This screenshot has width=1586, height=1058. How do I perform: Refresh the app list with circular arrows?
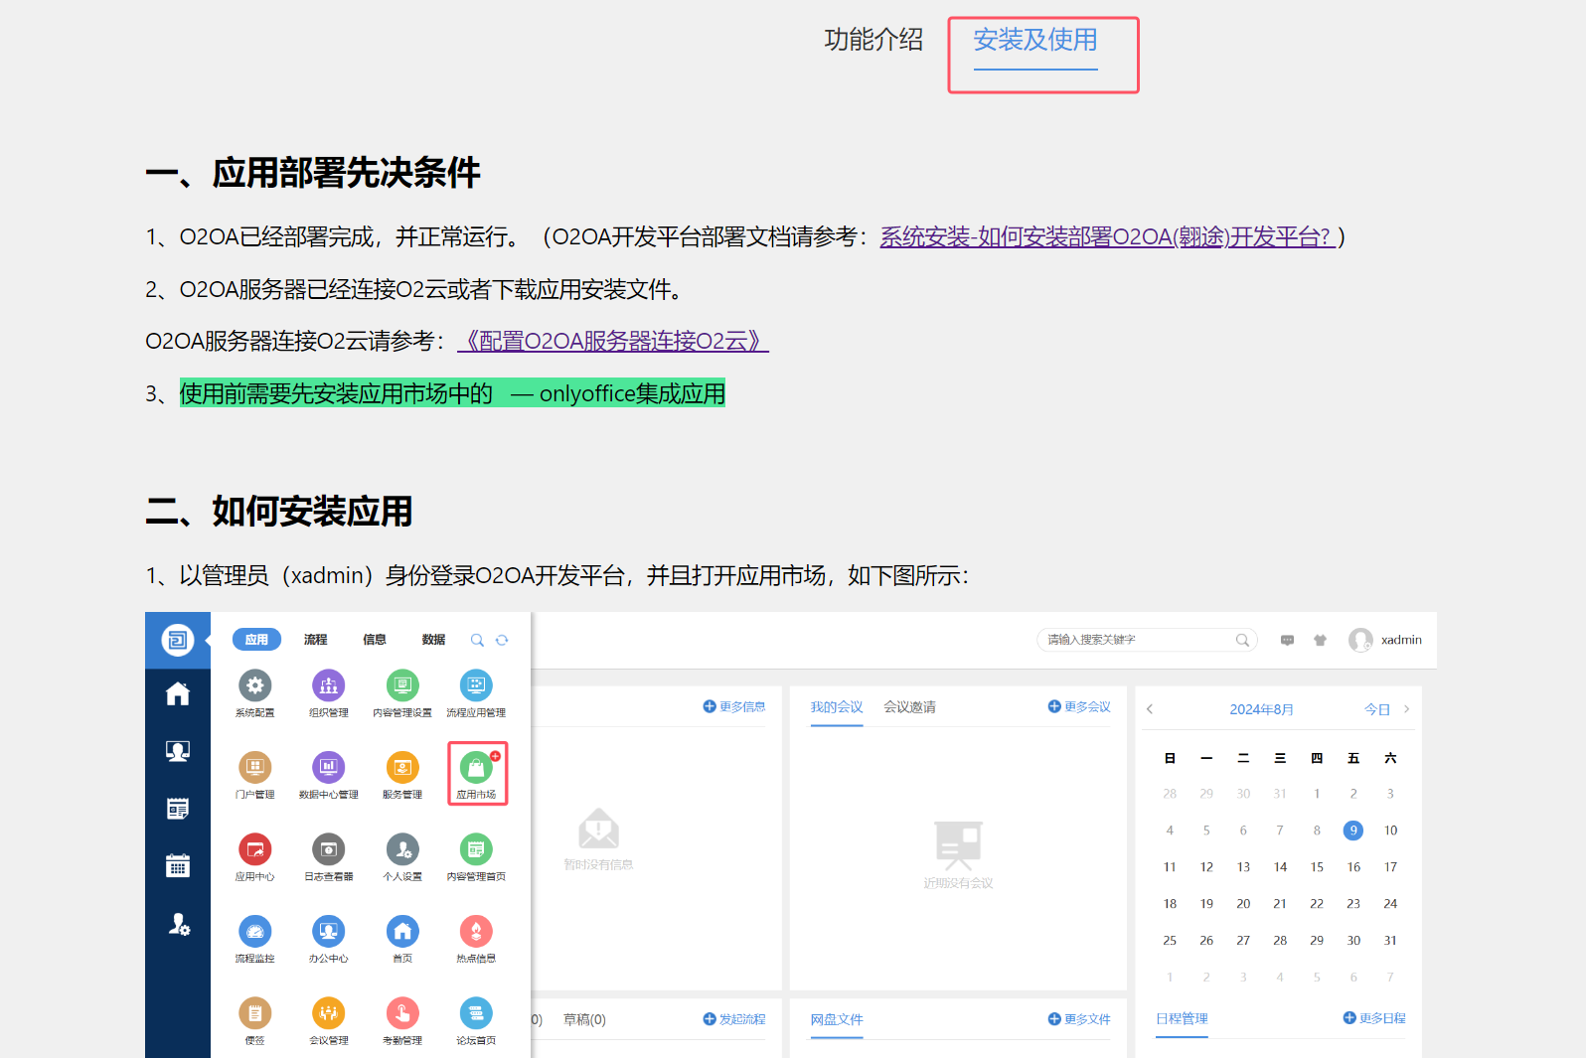click(x=502, y=640)
